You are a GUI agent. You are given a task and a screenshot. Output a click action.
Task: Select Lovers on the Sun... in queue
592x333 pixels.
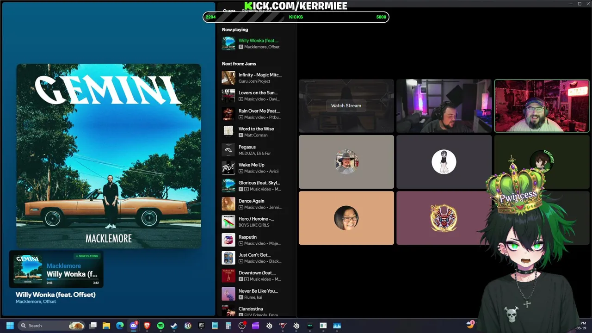click(x=258, y=93)
